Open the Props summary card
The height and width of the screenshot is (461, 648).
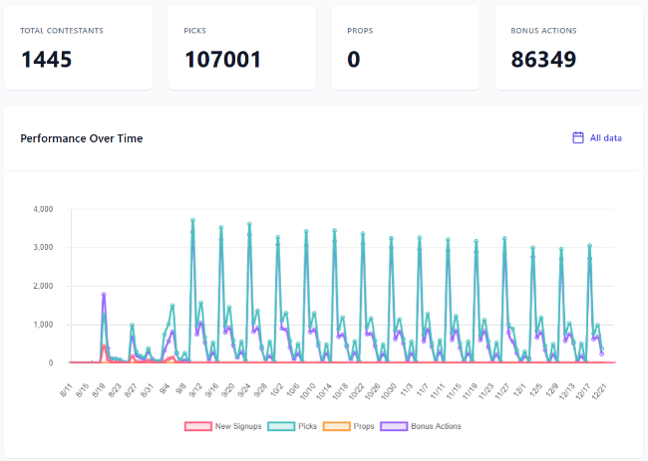[405, 47]
